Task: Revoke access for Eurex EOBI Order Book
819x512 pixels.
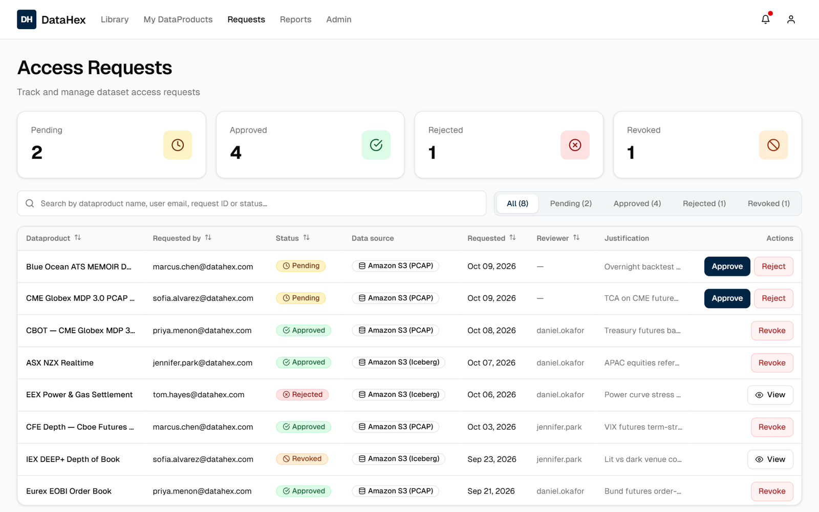Action: (x=772, y=492)
